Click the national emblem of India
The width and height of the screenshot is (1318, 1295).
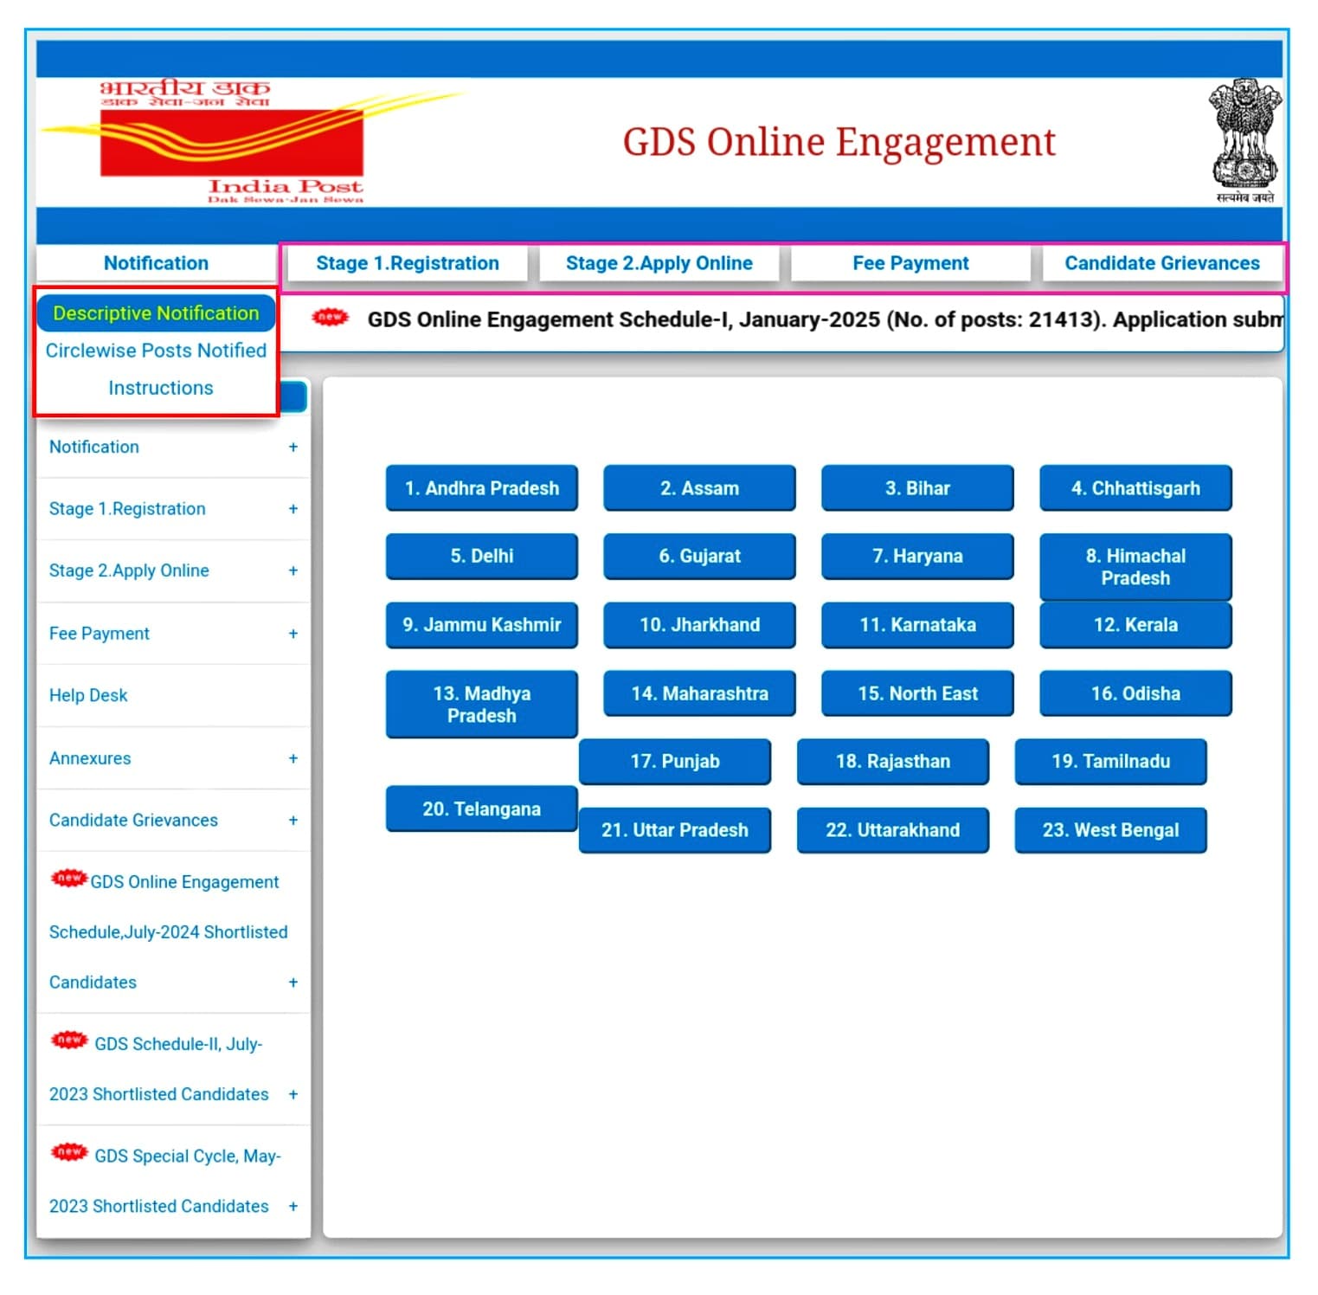click(1244, 141)
